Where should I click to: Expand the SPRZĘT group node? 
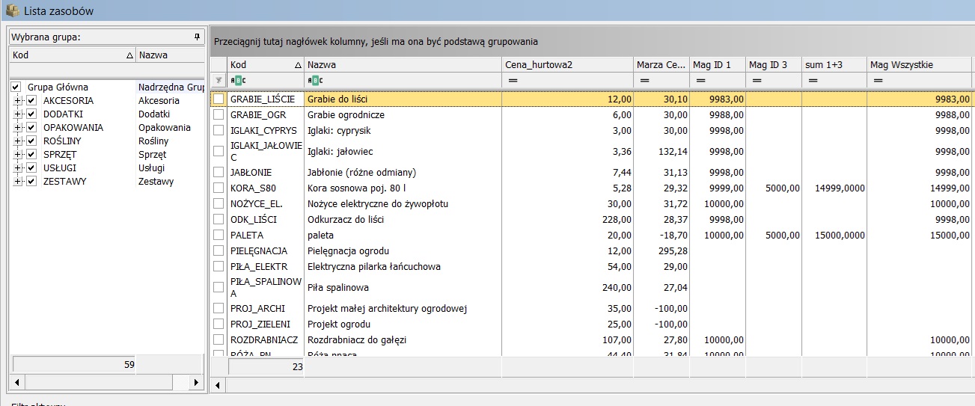[x=19, y=155]
